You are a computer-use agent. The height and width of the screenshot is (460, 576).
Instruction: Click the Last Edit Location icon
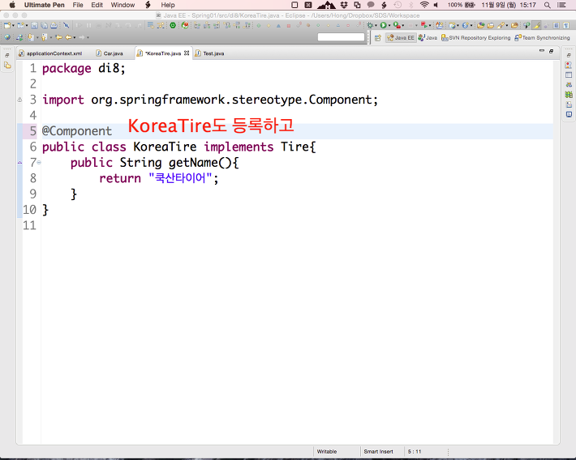[58, 37]
